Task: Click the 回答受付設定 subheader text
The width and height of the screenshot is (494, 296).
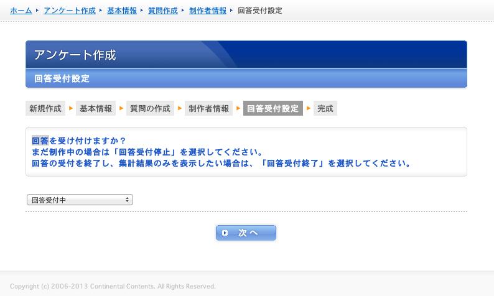Action: tap(62, 78)
